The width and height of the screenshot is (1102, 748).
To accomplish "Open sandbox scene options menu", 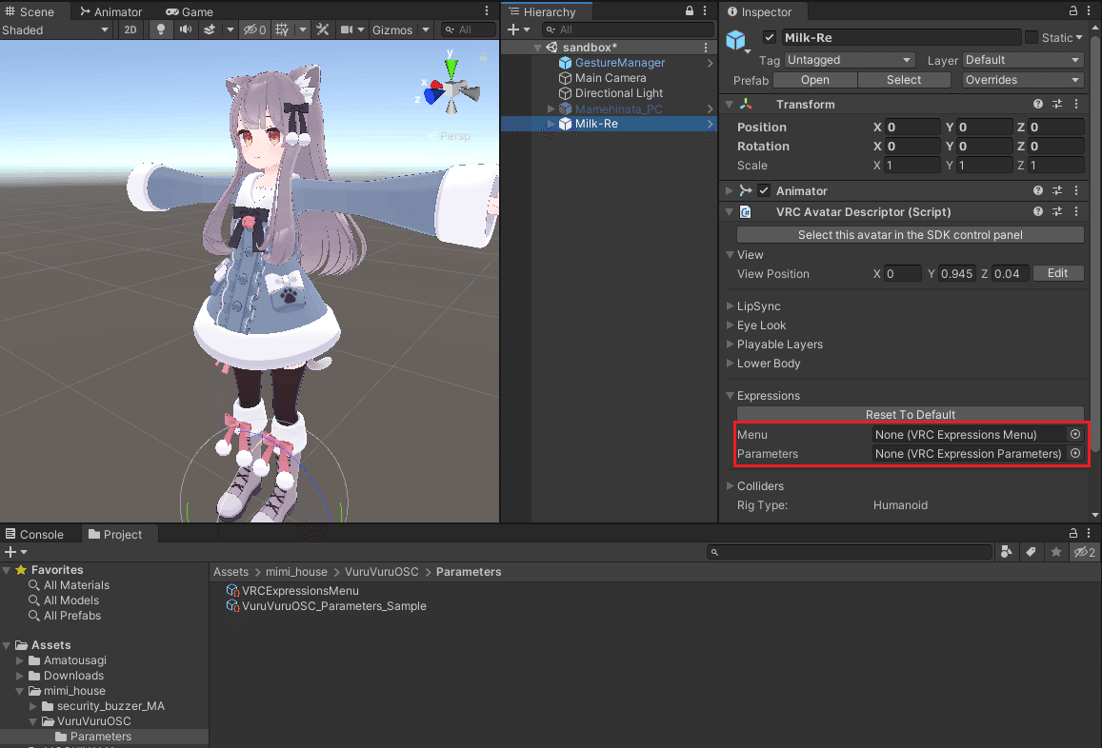I will [x=706, y=47].
